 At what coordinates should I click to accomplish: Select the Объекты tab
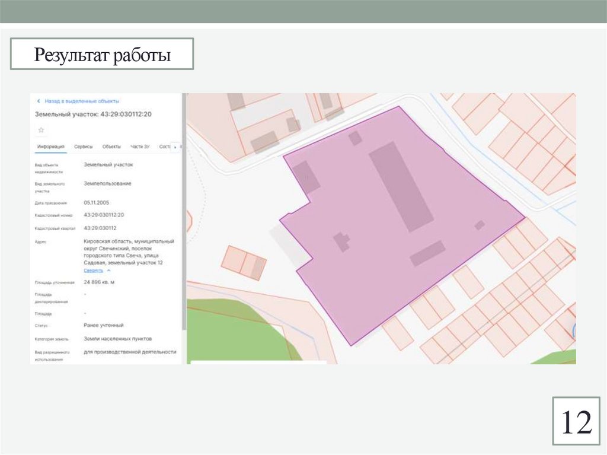pos(111,147)
